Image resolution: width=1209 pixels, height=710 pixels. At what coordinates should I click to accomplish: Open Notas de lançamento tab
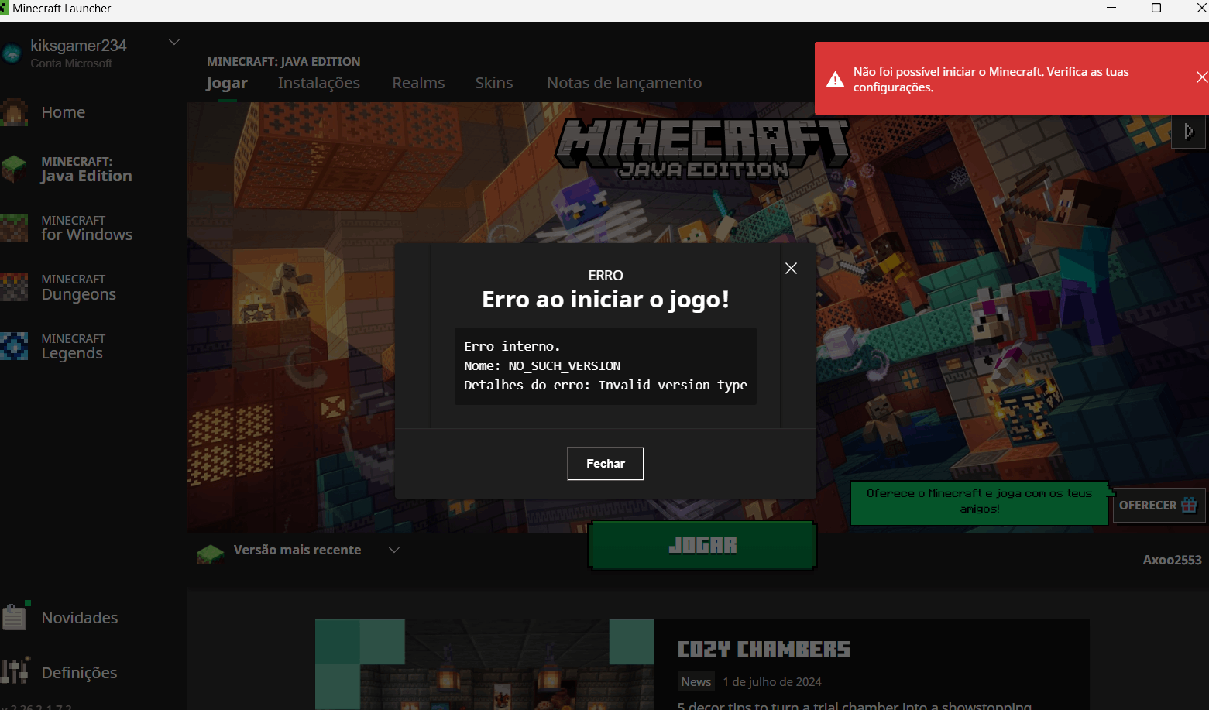coord(624,83)
